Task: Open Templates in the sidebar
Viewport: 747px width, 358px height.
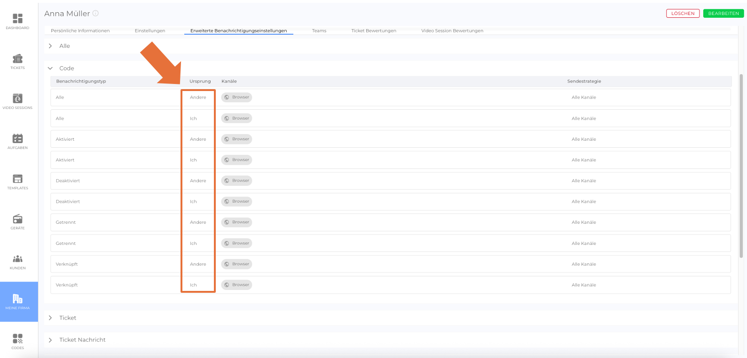Action: coord(17,179)
